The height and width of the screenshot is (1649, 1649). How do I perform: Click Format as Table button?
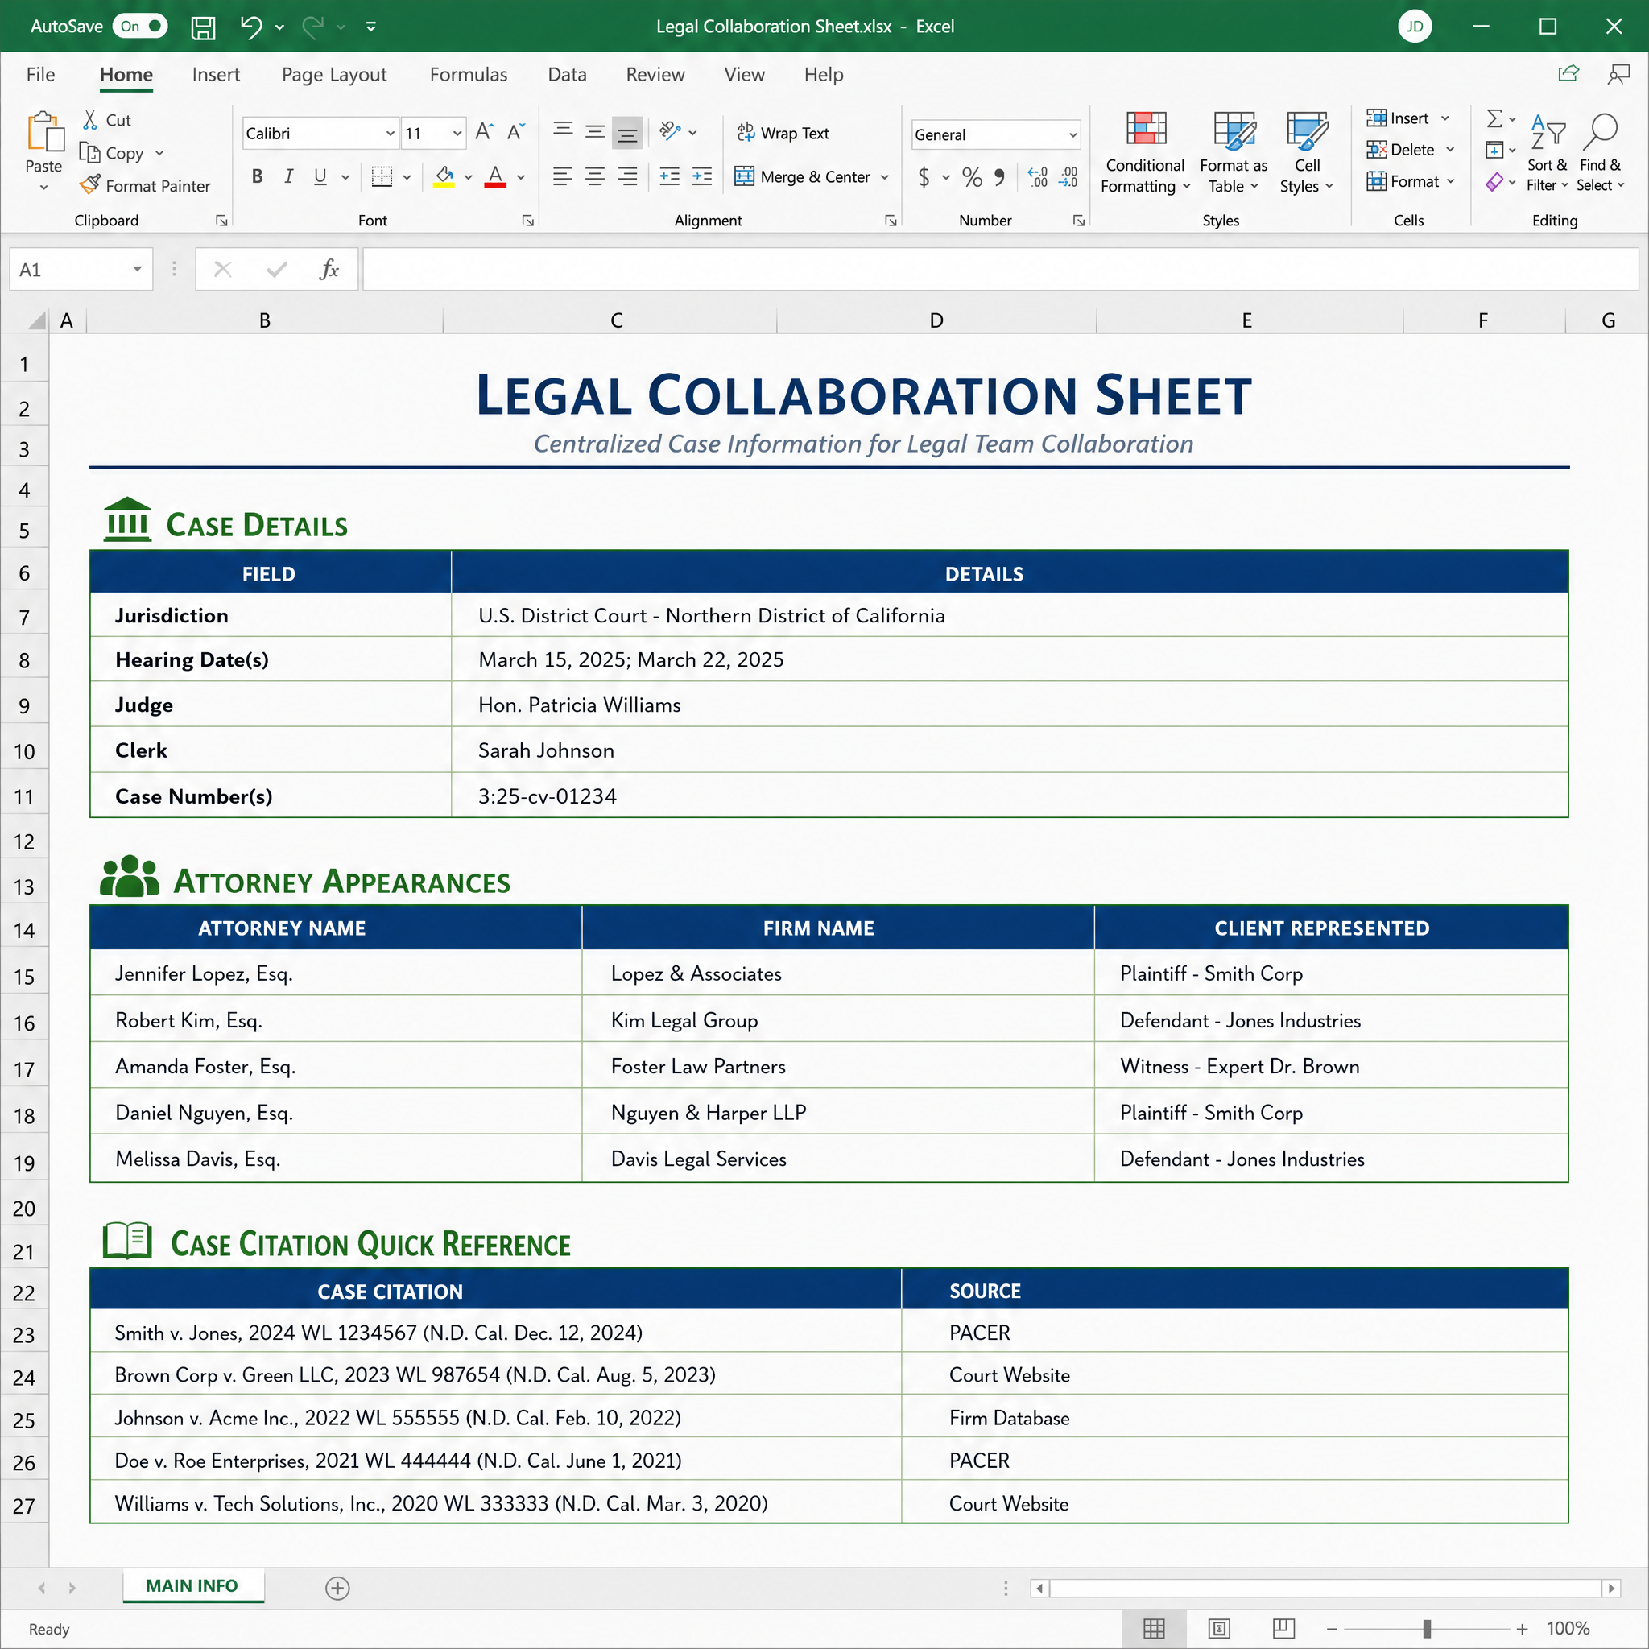[1234, 152]
